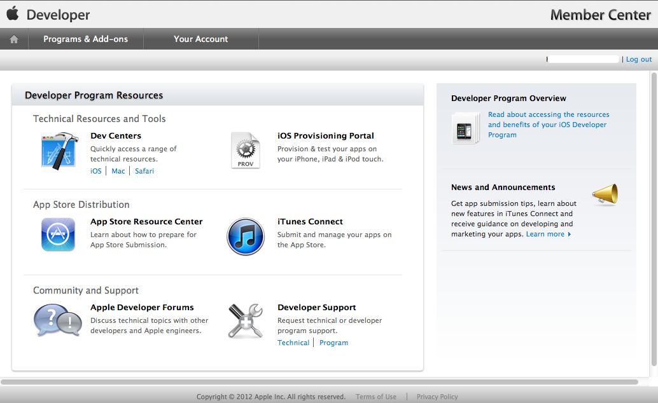Open the iOS dev center link

coord(95,171)
